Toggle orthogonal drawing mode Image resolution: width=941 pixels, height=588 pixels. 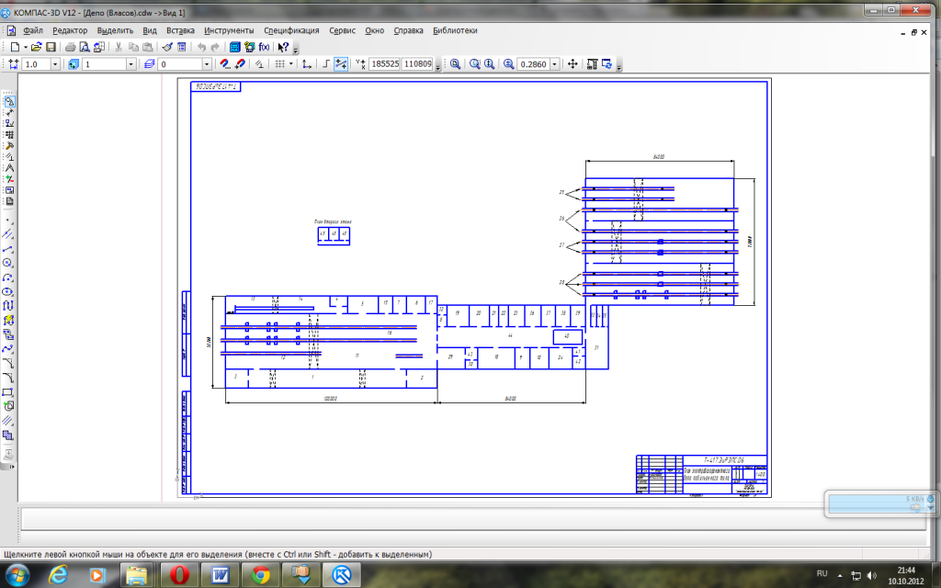pyautogui.click(x=326, y=63)
